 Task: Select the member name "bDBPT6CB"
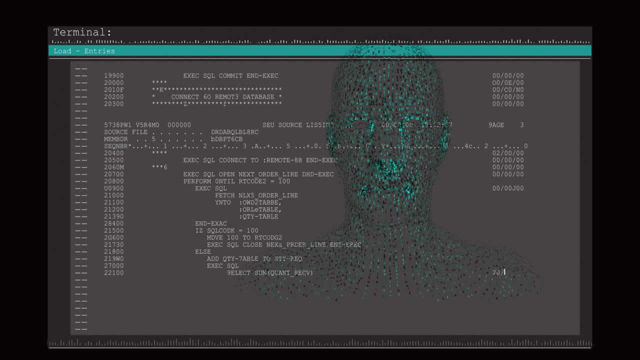226,139
